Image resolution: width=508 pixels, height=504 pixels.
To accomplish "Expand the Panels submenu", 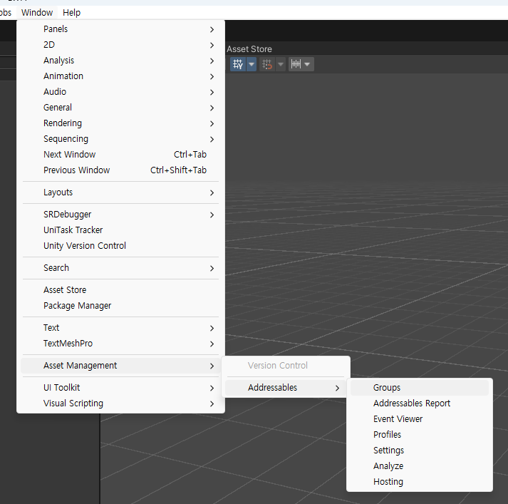I will pos(120,29).
